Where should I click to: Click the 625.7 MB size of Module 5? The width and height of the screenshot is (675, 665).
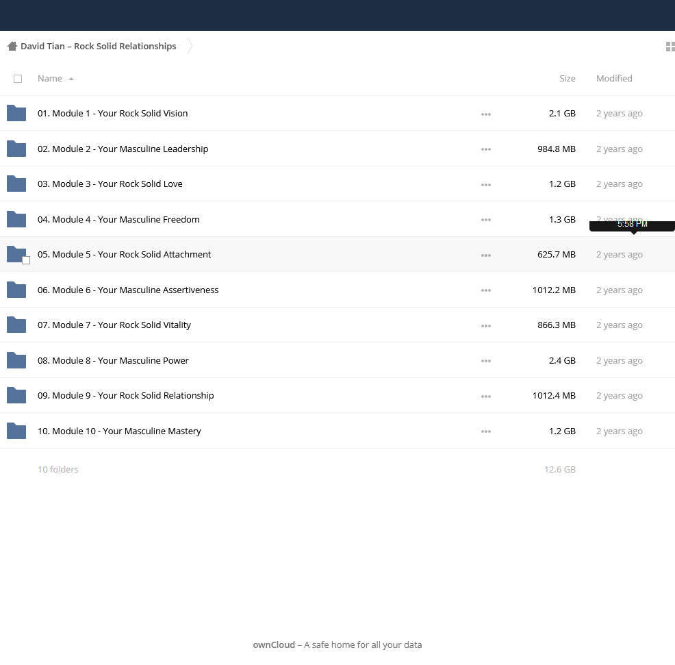(x=556, y=255)
